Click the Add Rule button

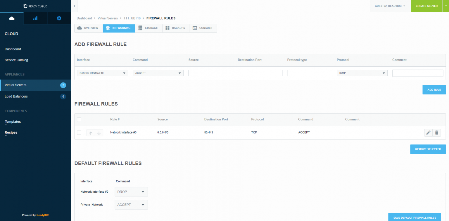[434, 90]
